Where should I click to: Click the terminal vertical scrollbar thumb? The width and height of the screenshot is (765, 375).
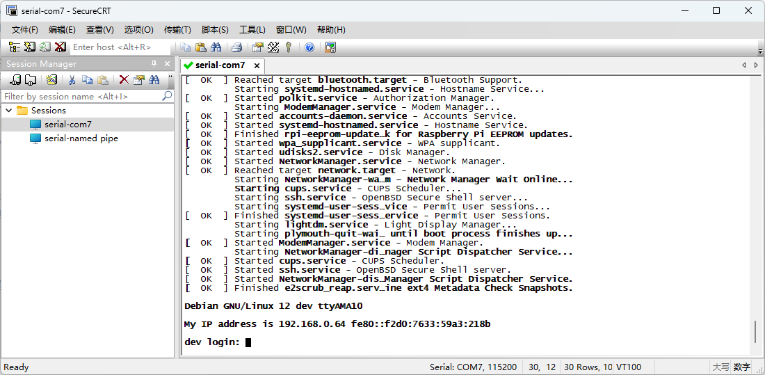(x=755, y=332)
